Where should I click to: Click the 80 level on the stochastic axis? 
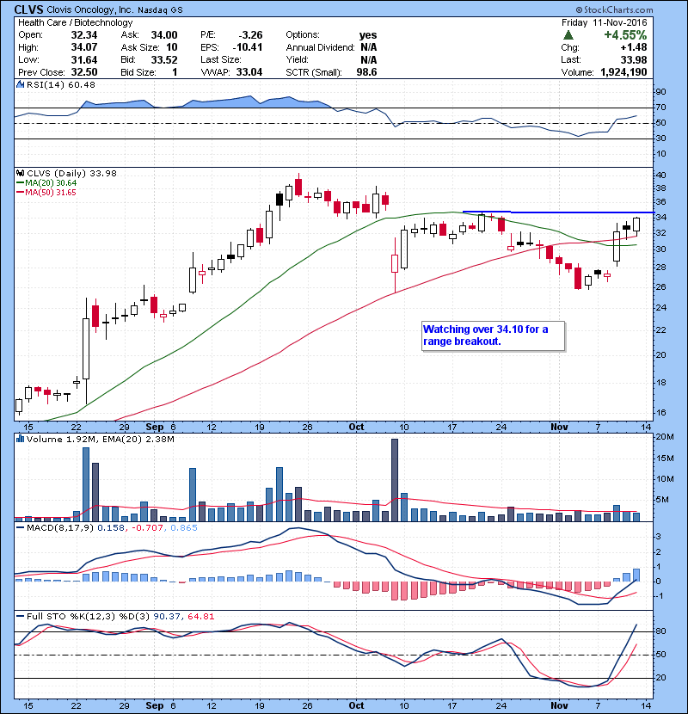tap(660, 631)
